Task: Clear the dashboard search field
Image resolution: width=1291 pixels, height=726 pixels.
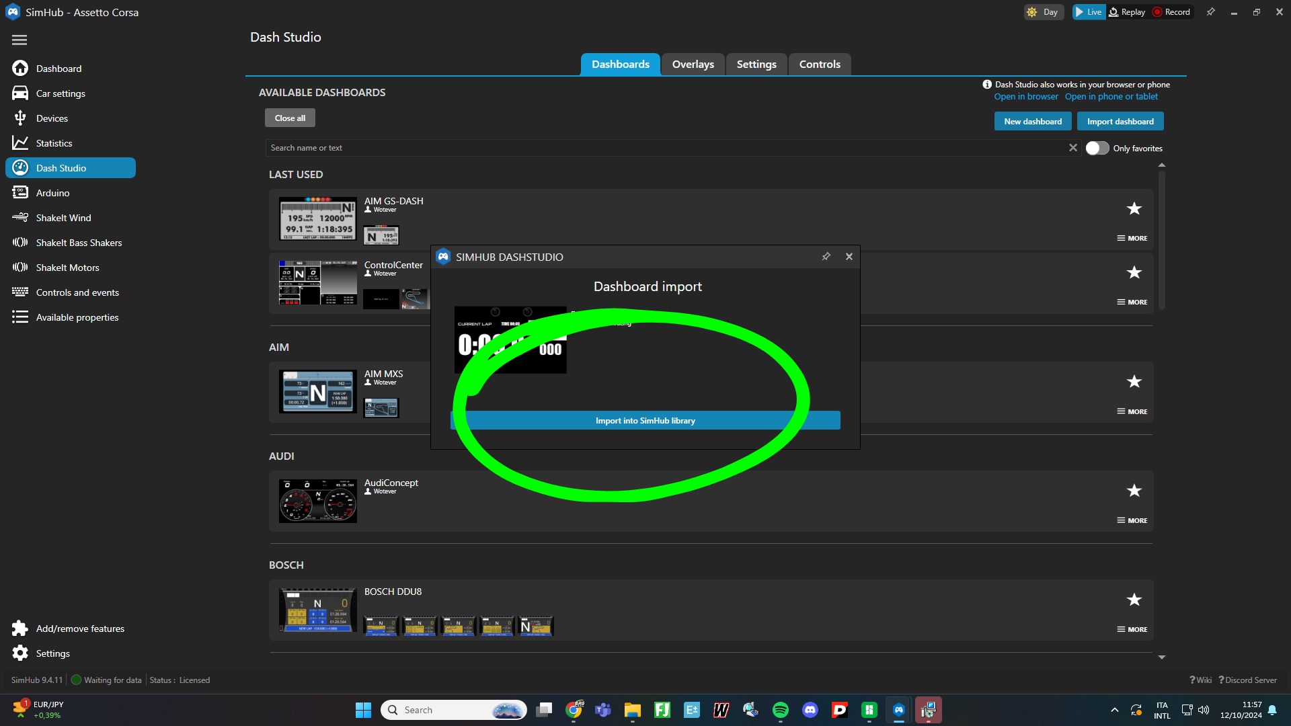Action: click(x=1073, y=148)
